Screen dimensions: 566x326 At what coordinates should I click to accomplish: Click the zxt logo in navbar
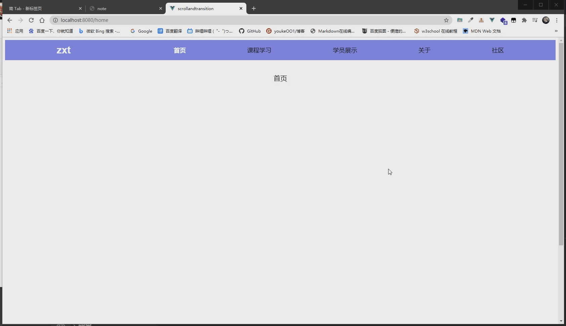(64, 50)
